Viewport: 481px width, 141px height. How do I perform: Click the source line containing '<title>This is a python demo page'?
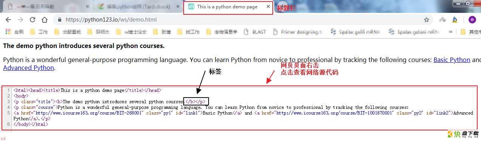click(87, 90)
